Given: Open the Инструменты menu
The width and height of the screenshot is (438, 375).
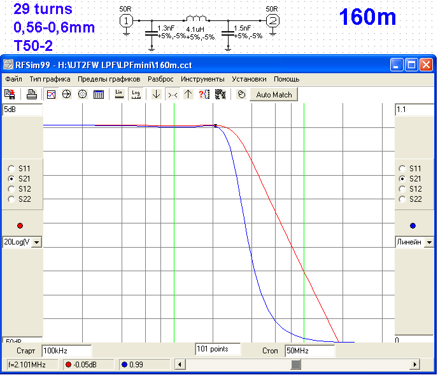Looking at the screenshot, I should pyautogui.click(x=202, y=79).
